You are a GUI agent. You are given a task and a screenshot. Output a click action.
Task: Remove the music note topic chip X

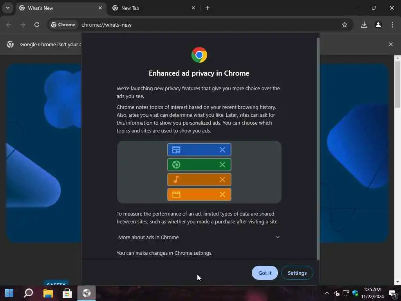pos(222,180)
